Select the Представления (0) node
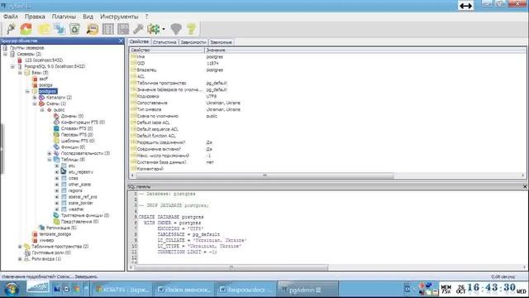The width and height of the screenshot is (529, 298). click(79, 222)
